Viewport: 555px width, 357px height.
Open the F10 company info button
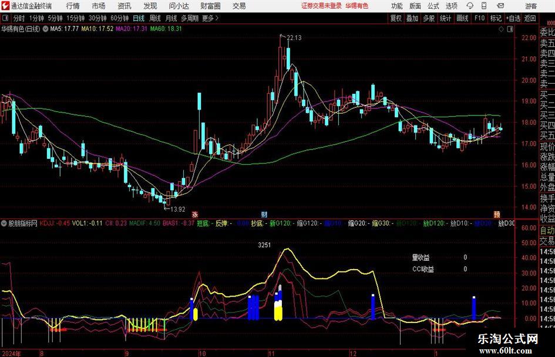coord(479,18)
